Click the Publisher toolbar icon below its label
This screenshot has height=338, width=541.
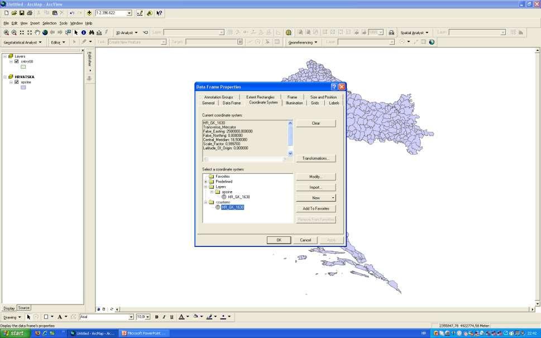pyautogui.click(x=89, y=78)
